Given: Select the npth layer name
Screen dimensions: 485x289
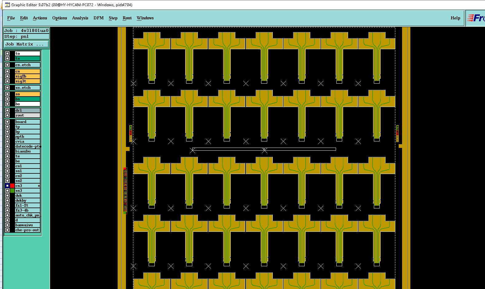Looking at the screenshot, I should coord(28,137).
